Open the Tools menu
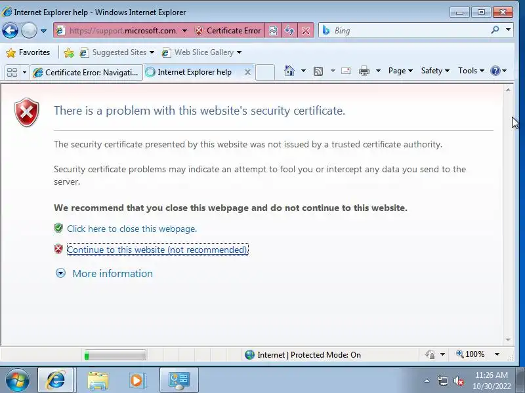The height and width of the screenshot is (393, 525). (471, 71)
